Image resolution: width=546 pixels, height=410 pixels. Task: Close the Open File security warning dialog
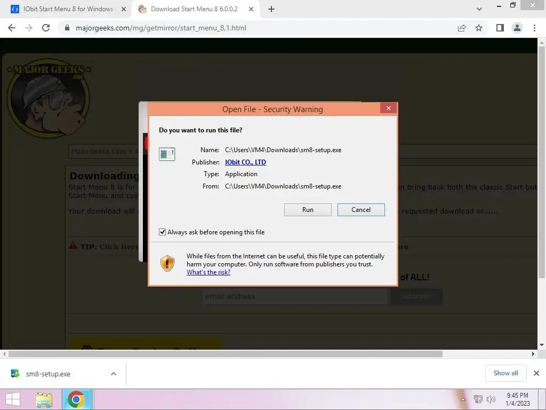pyautogui.click(x=389, y=108)
